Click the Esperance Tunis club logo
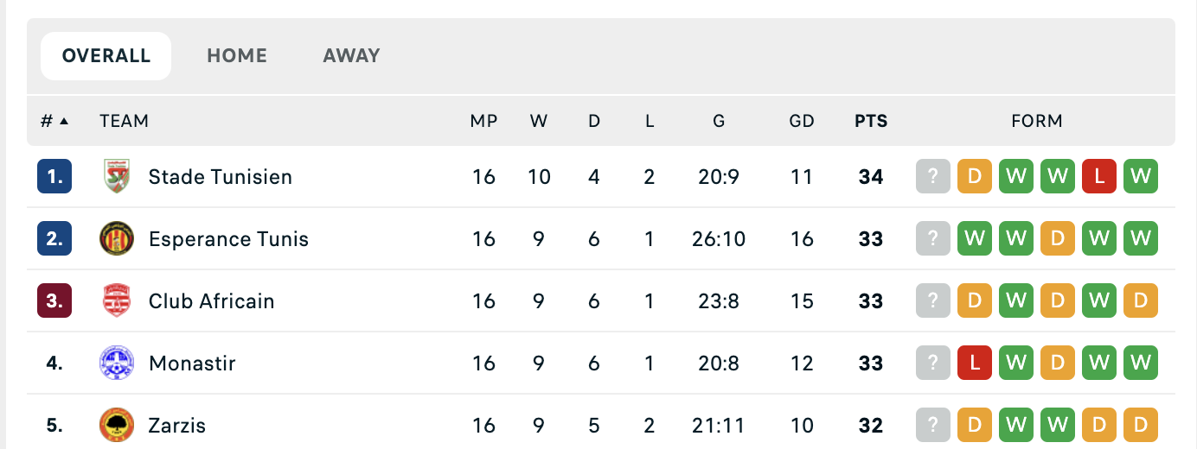Image resolution: width=1197 pixels, height=449 pixels. coord(117,239)
